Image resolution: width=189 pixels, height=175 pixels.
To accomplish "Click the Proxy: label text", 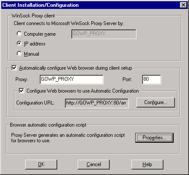I will point(21,79).
